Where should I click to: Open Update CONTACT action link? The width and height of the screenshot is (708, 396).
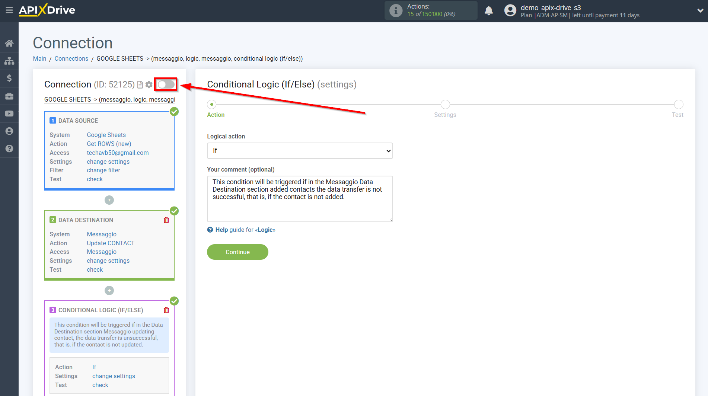point(111,243)
